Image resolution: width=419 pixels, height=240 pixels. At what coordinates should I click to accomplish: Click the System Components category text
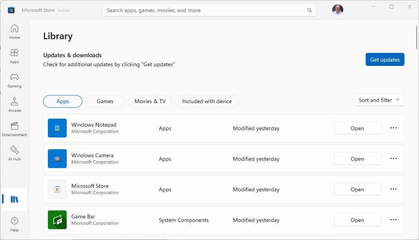[x=184, y=220]
